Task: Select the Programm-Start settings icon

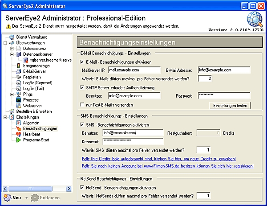Action: tap(19, 140)
